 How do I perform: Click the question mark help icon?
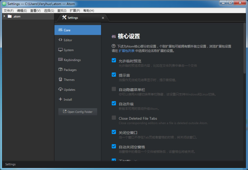click(113, 46)
